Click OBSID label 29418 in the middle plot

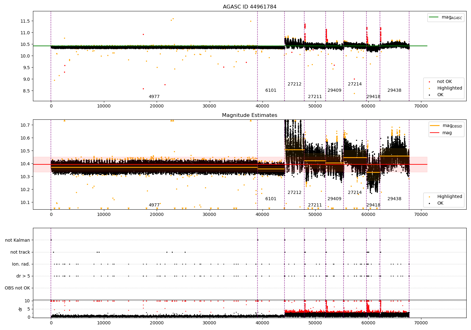coord(373,205)
